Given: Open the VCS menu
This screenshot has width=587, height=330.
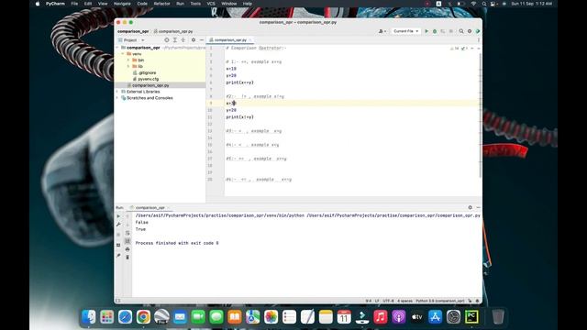Looking at the screenshot, I should 211,4.
